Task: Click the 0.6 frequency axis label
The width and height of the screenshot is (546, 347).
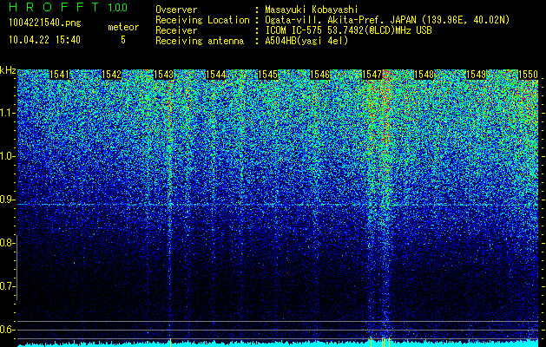Action: (7, 330)
